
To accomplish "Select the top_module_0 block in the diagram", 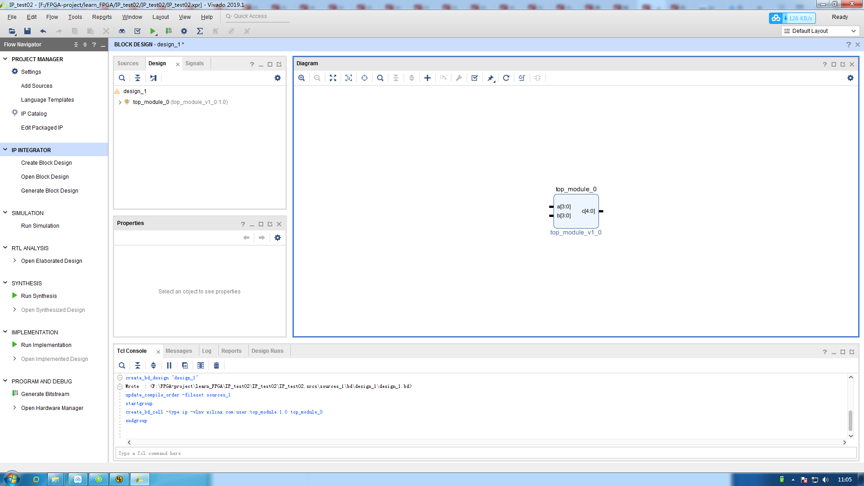I will pos(576,211).
